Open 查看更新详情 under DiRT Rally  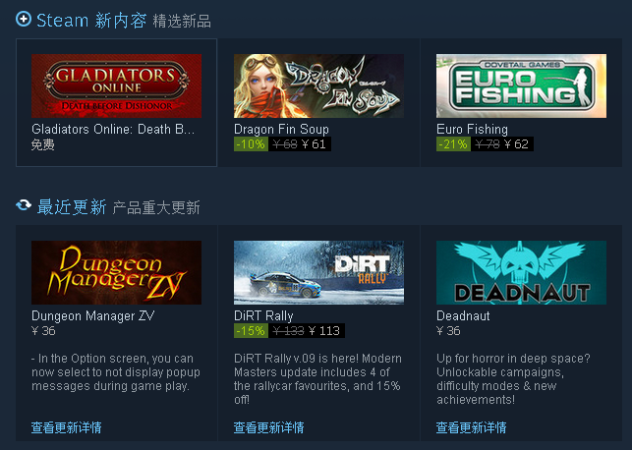269,427
